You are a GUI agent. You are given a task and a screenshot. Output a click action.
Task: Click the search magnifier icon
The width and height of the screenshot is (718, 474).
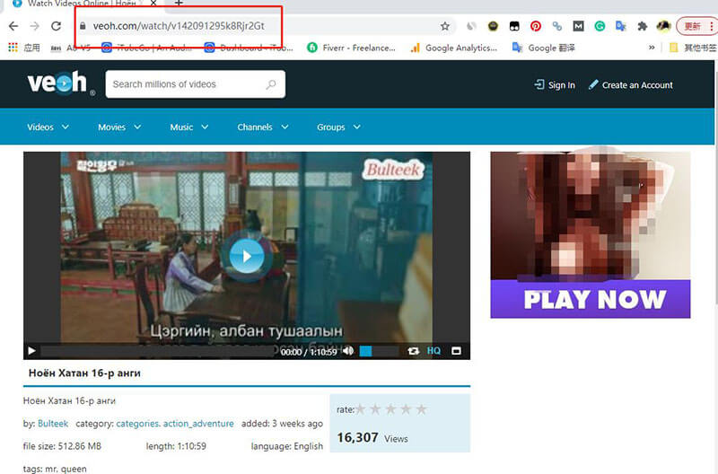[271, 84]
